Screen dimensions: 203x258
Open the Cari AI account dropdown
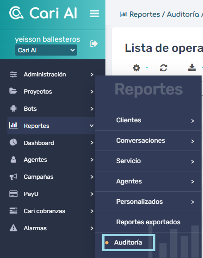click(x=46, y=50)
